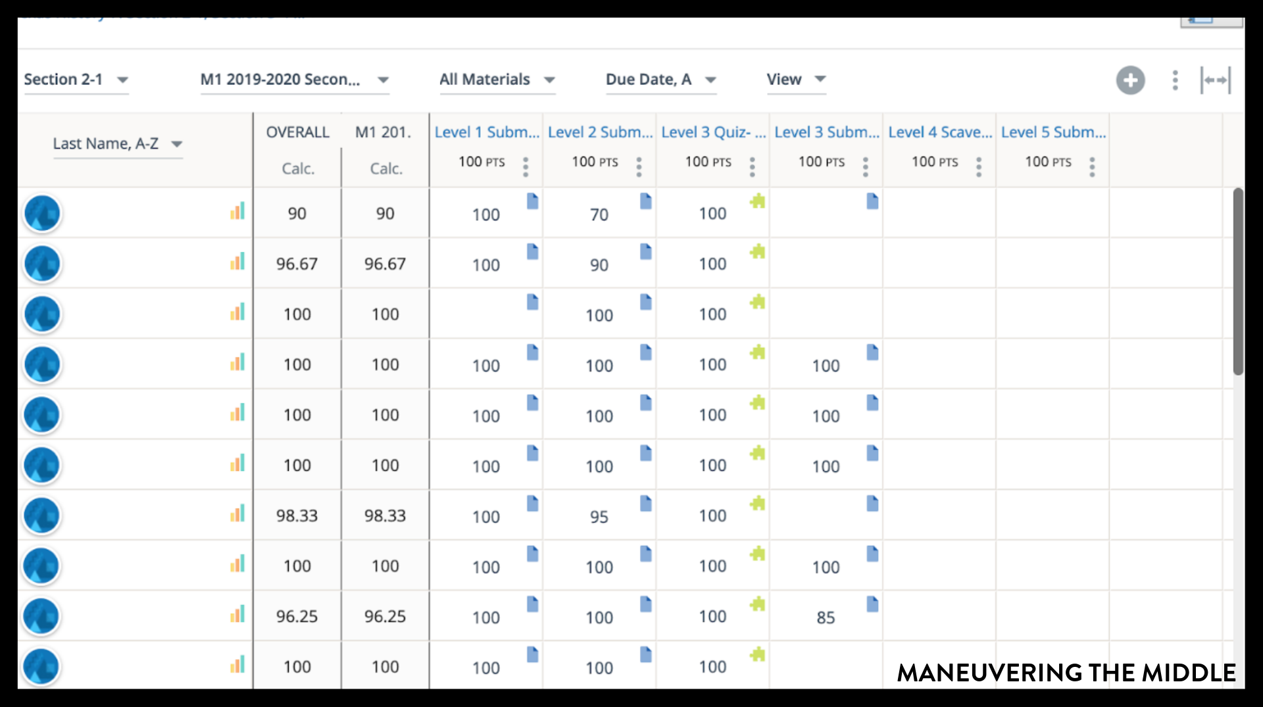Open the Section 2-1 dropdown
This screenshot has height=707, width=1263.
[76, 80]
